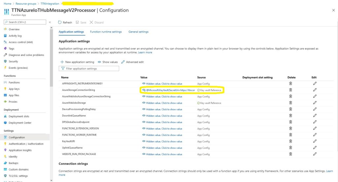
Task: Collapse the left sidebar with chevron
Action: pos(50,22)
